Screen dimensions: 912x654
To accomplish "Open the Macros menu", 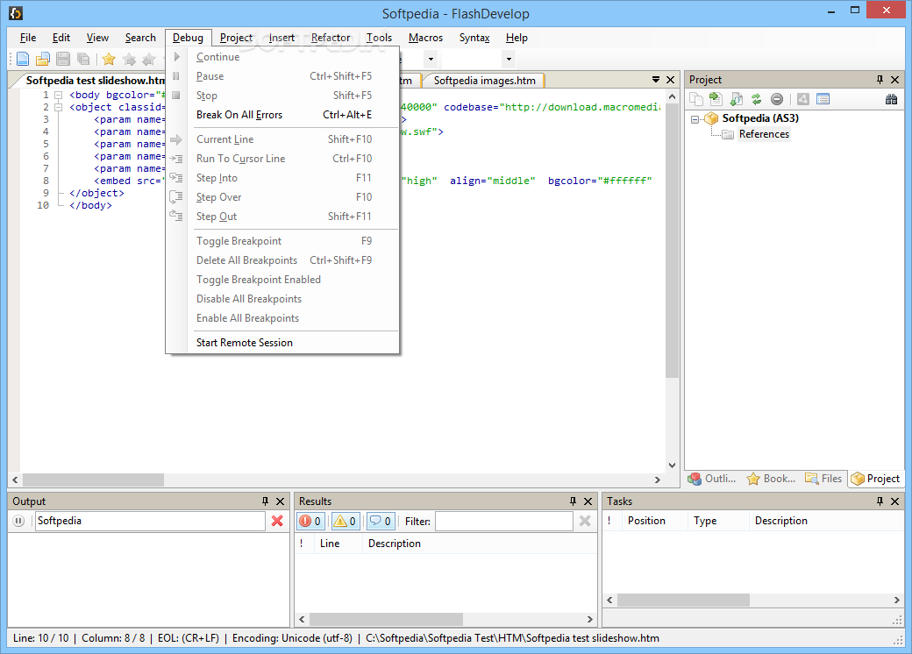I will [425, 38].
